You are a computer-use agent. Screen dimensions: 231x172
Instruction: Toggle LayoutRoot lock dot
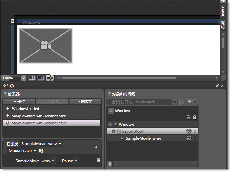195,131
